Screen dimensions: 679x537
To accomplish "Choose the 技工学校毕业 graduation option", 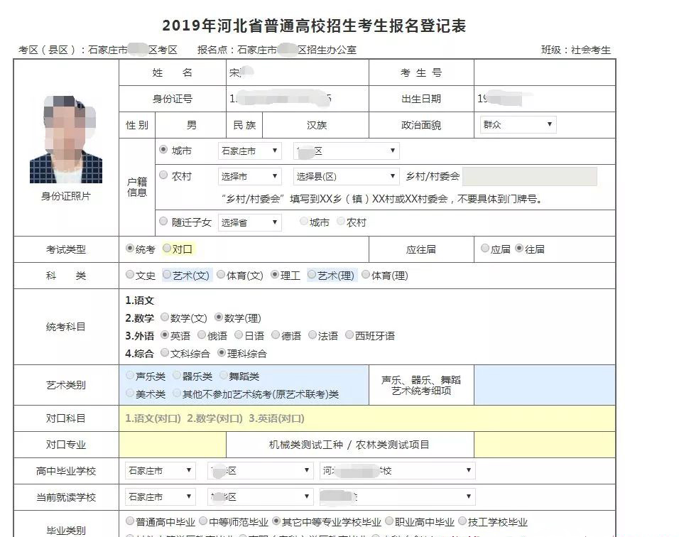I will [462, 521].
